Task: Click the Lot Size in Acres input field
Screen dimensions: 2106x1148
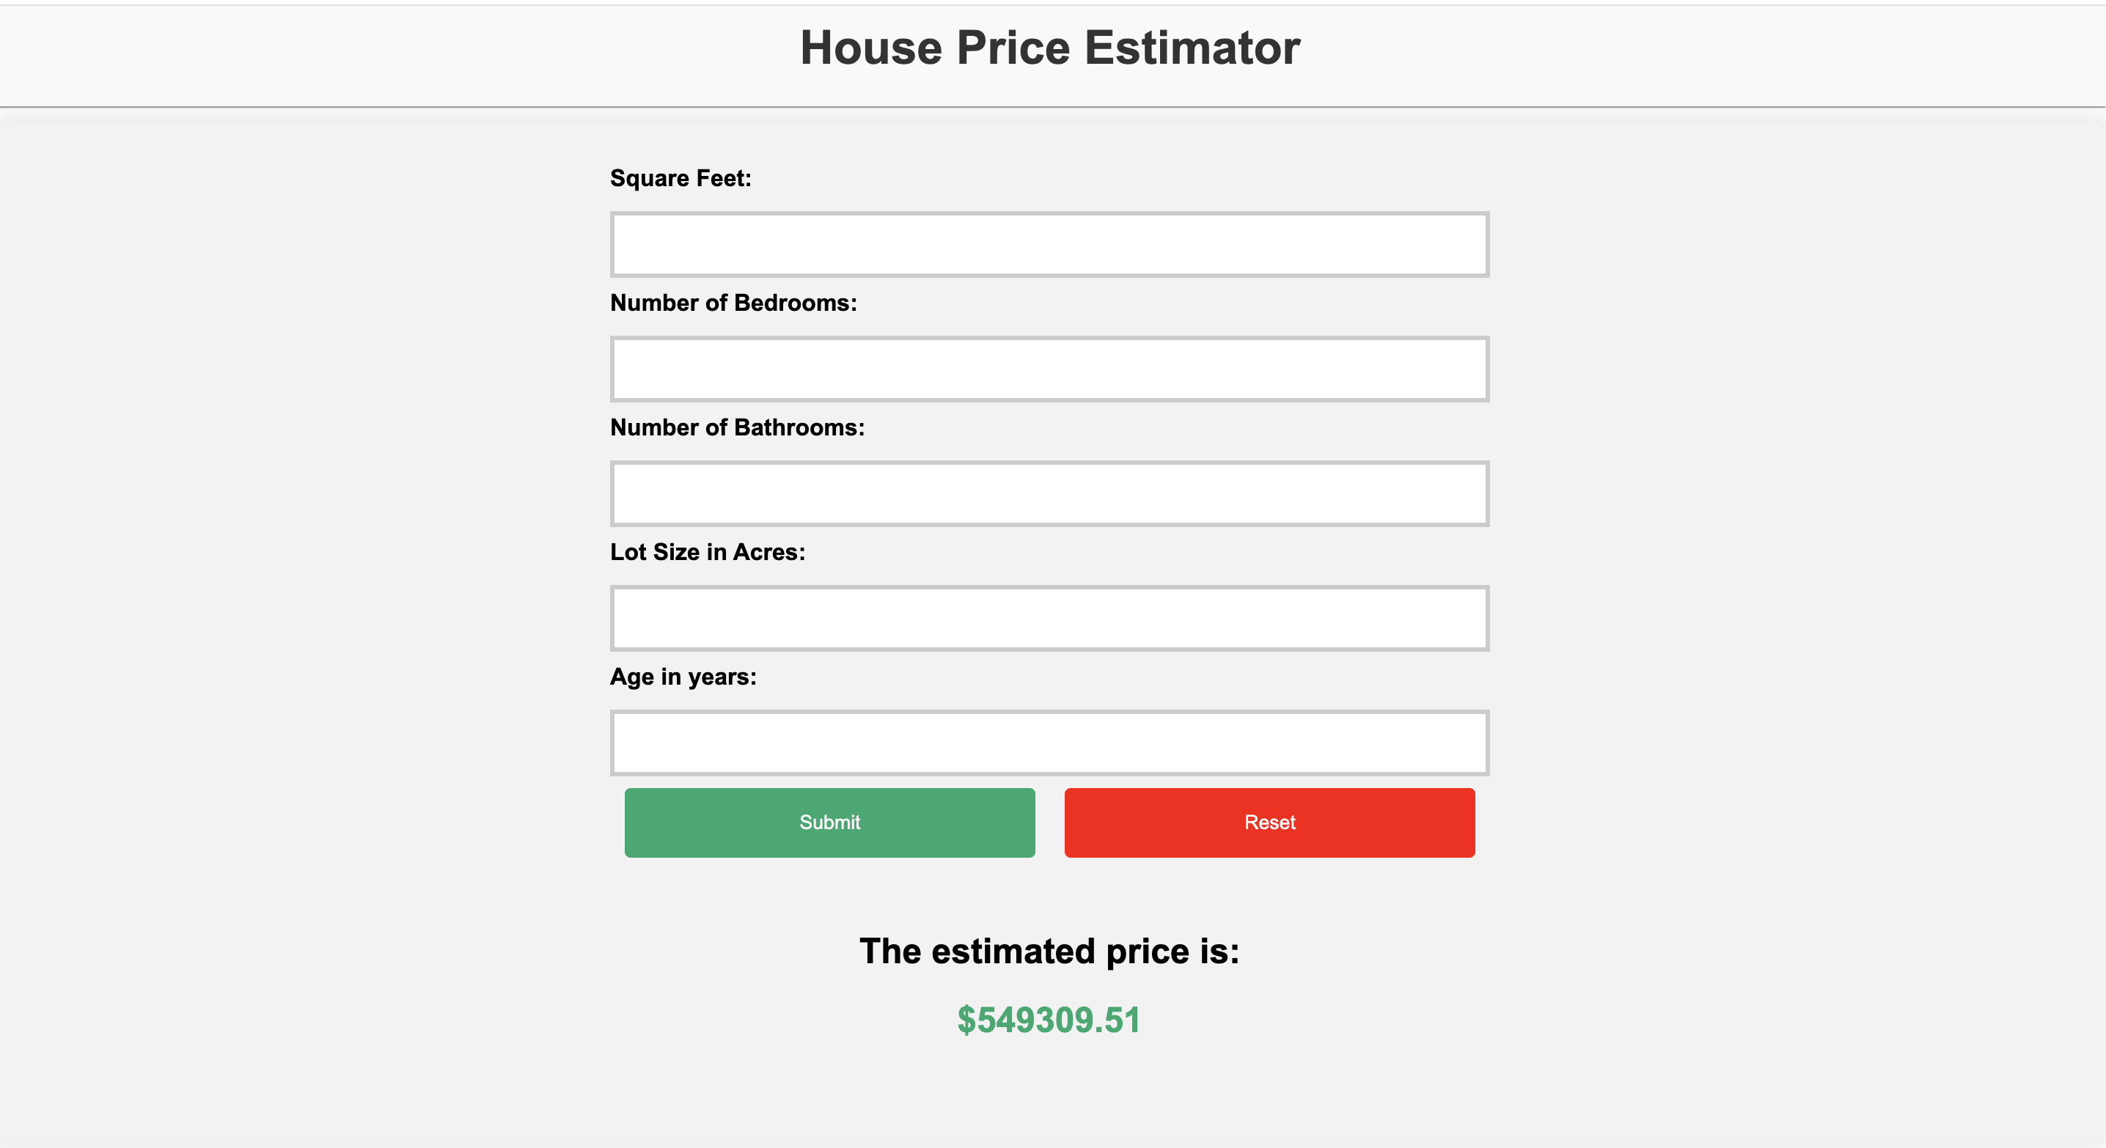Action: (x=1049, y=618)
